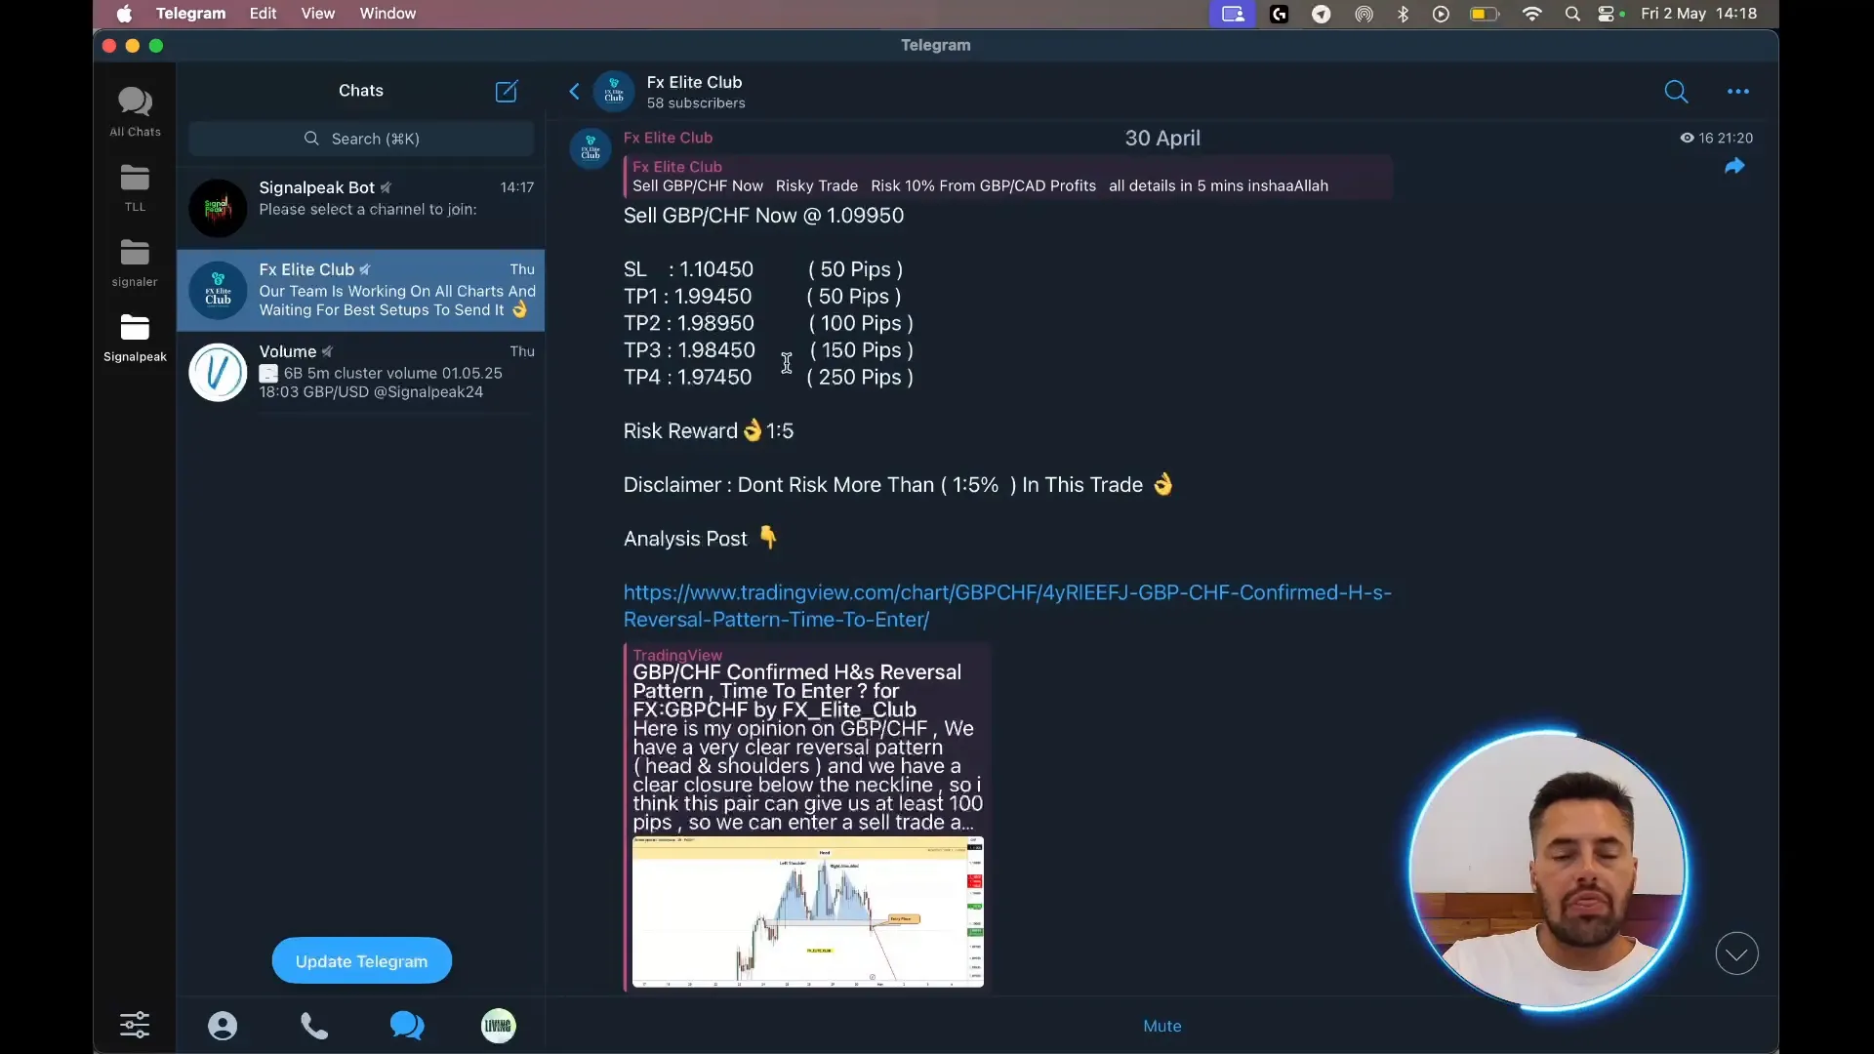Open the Telegram app menu
The width and height of the screenshot is (1874, 1054).
pos(190,14)
